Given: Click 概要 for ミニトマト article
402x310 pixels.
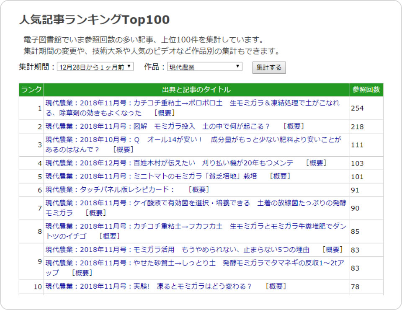Looking at the screenshot, I should [280, 176].
